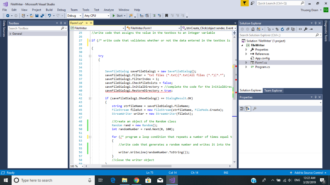Click the View Code icon in Solution Explorer
330x185 pixels.
click(300, 29)
